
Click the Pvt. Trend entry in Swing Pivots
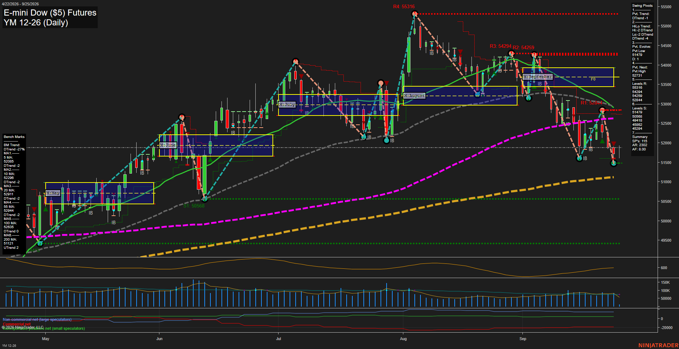tap(641, 16)
